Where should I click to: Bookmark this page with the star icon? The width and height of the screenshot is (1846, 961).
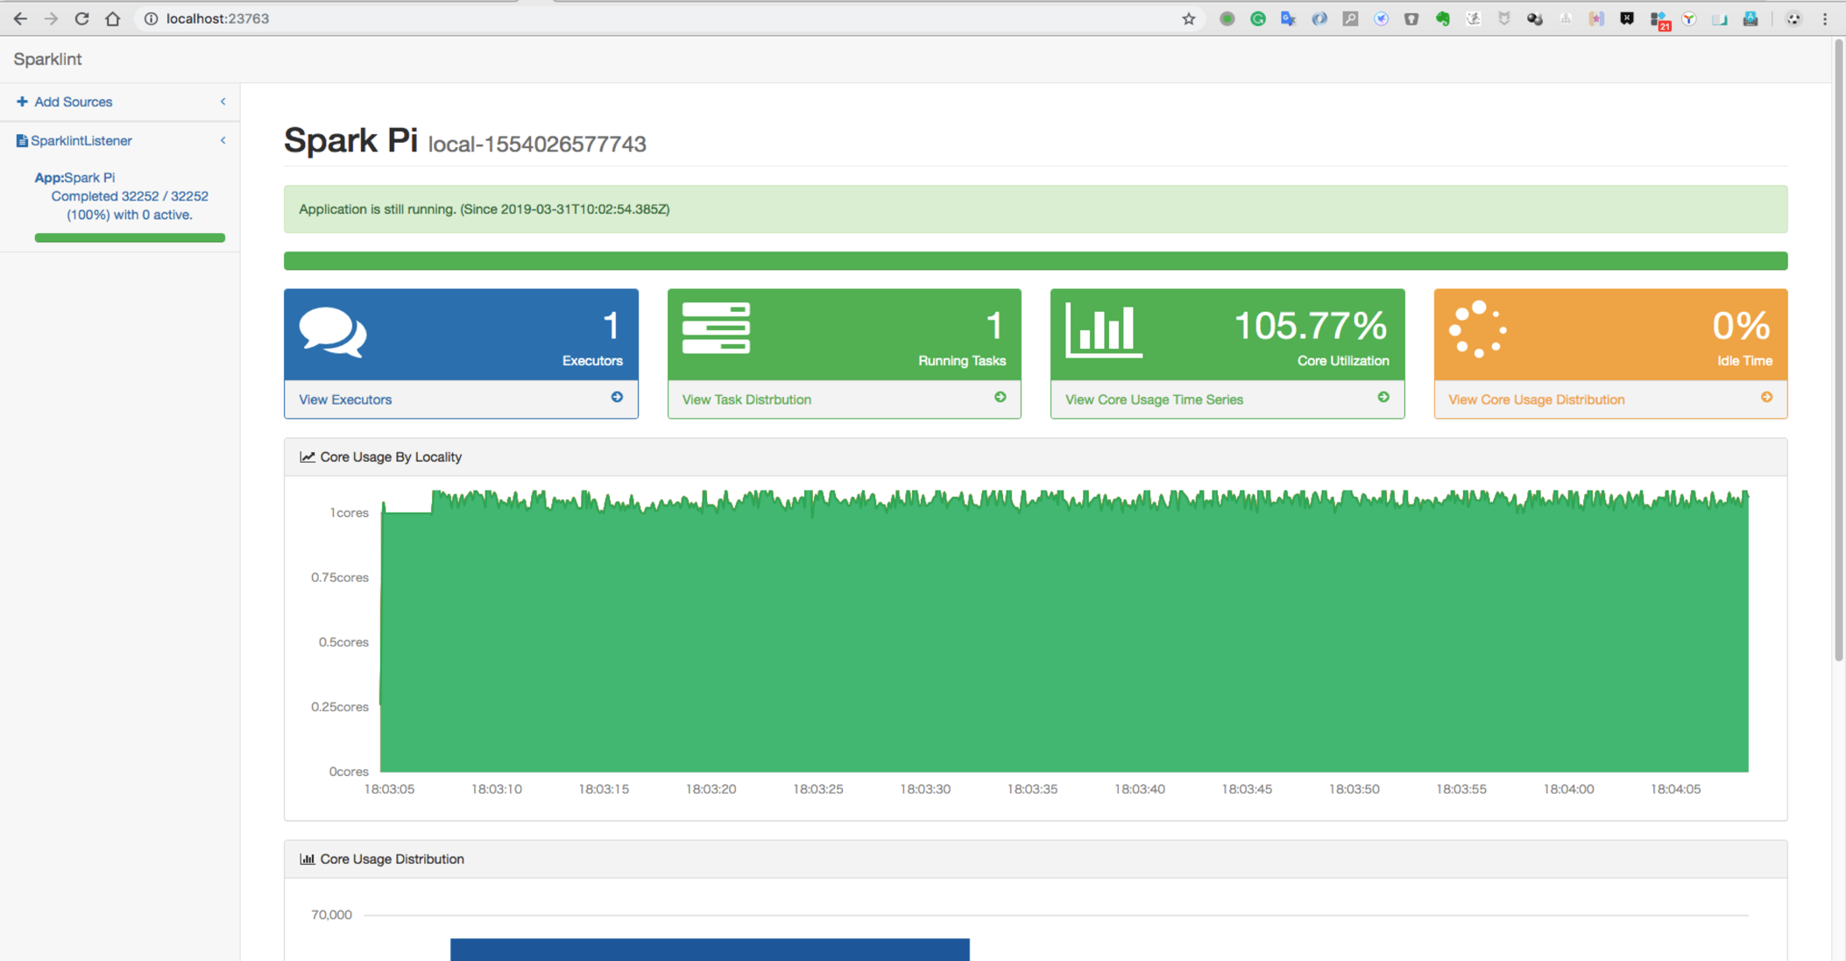coord(1188,18)
